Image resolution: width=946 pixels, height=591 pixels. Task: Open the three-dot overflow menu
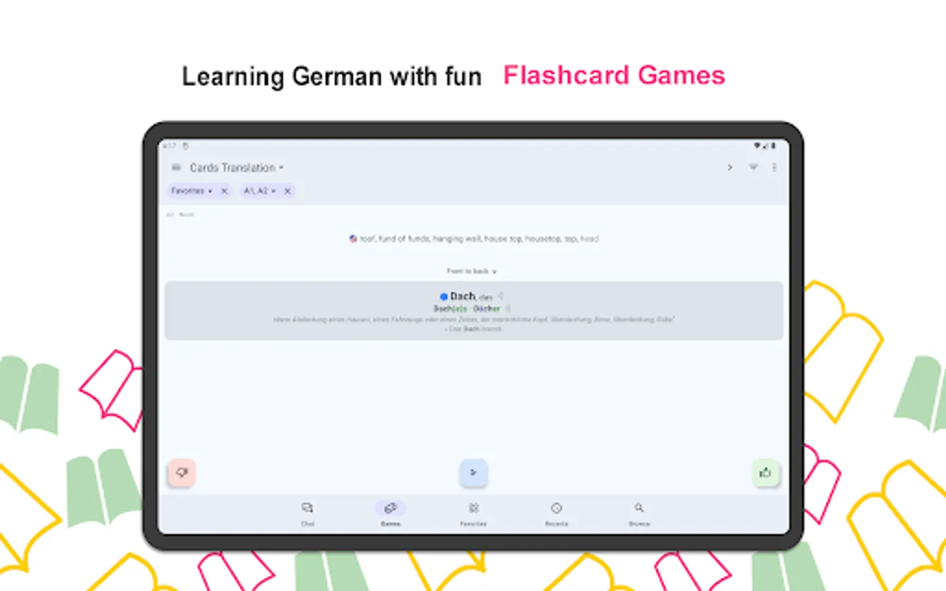[x=775, y=167]
